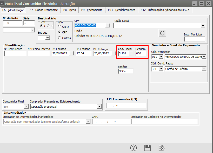Open Cód. Cond. Pagto lookup button
Viewport: 213px width, 153px height.
(x=161, y=69)
